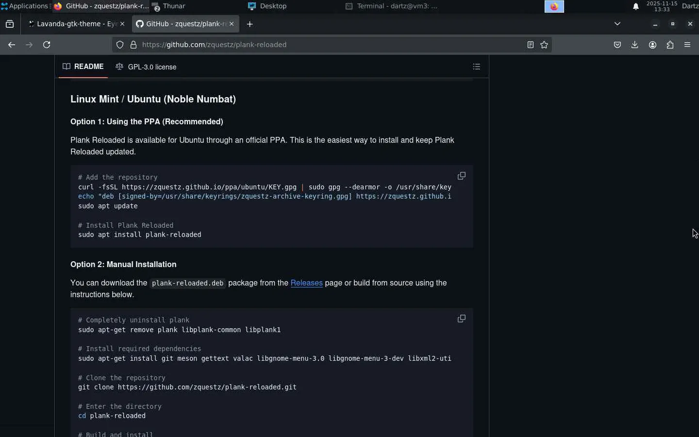Click the 'Option 2: Manual Installation' heading
The image size is (699, 437).
[123, 265]
